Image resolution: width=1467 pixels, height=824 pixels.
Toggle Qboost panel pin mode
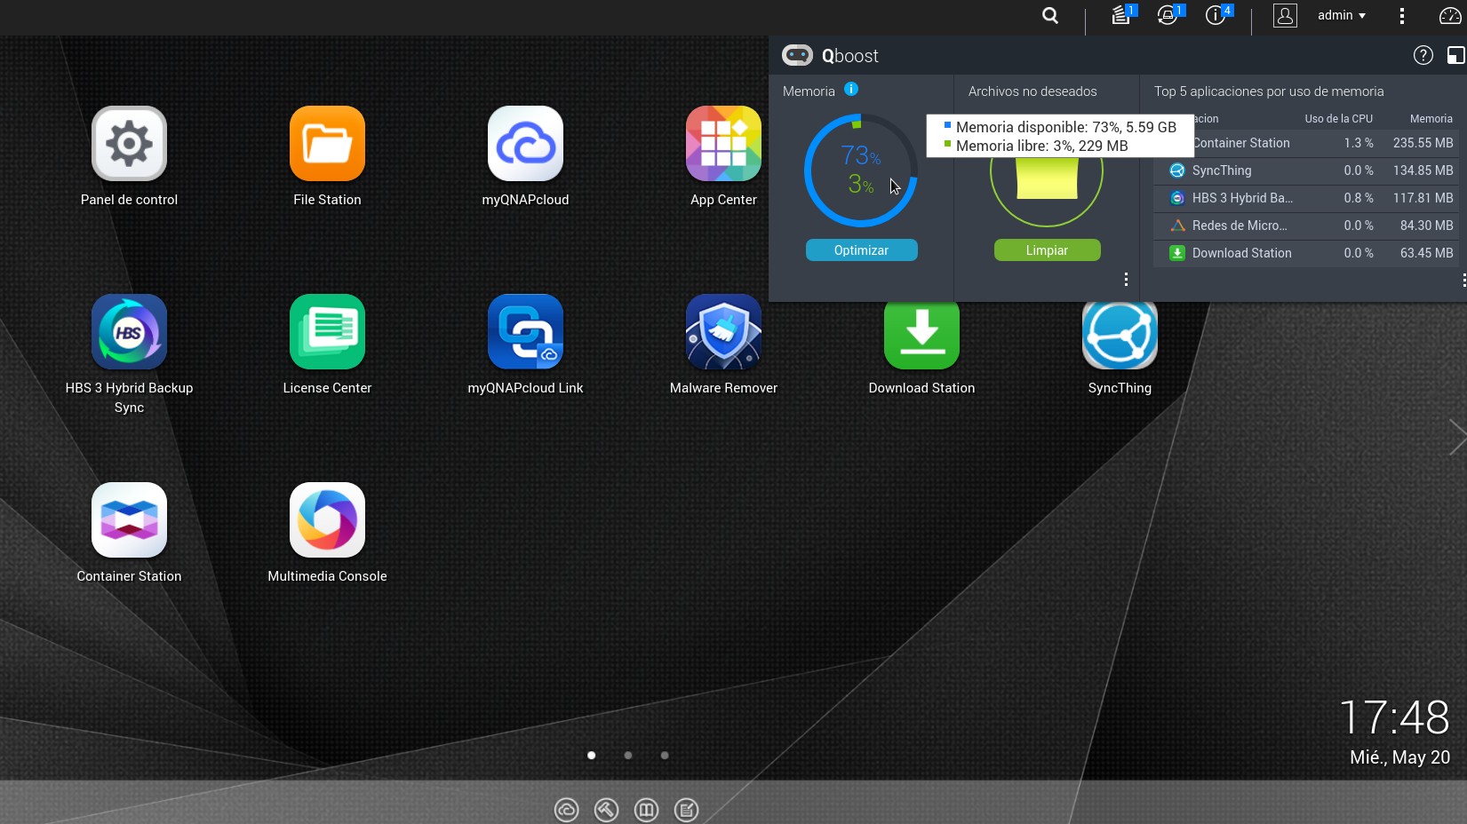click(x=1455, y=56)
